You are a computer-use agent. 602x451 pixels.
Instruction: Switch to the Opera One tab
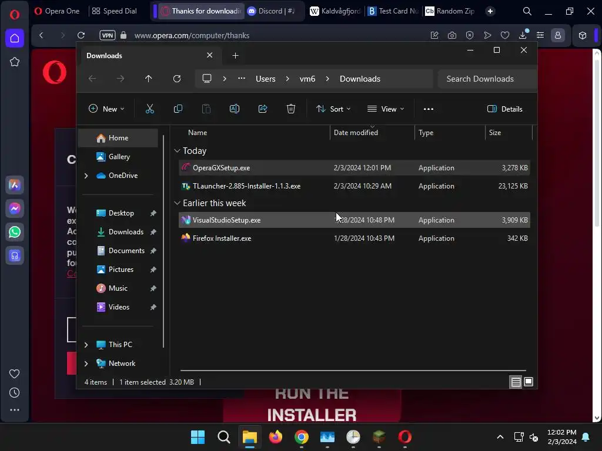click(57, 11)
